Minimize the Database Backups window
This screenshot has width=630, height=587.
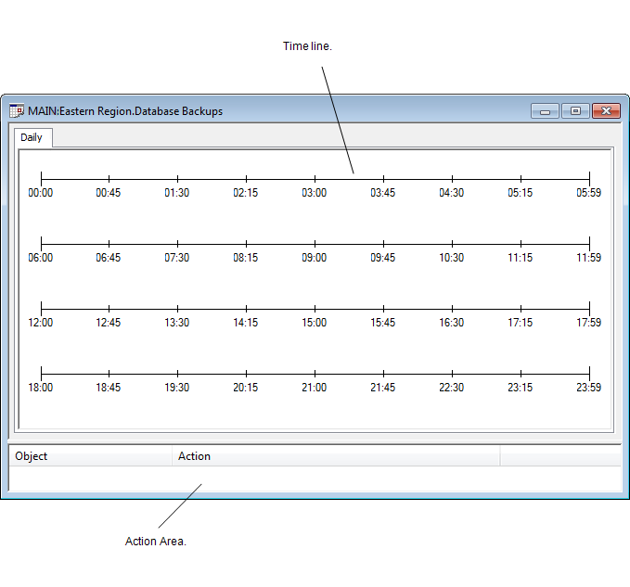click(545, 111)
